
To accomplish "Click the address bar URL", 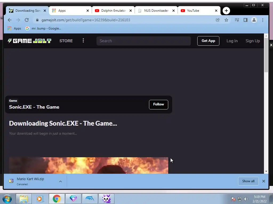I will [x=86, y=20].
